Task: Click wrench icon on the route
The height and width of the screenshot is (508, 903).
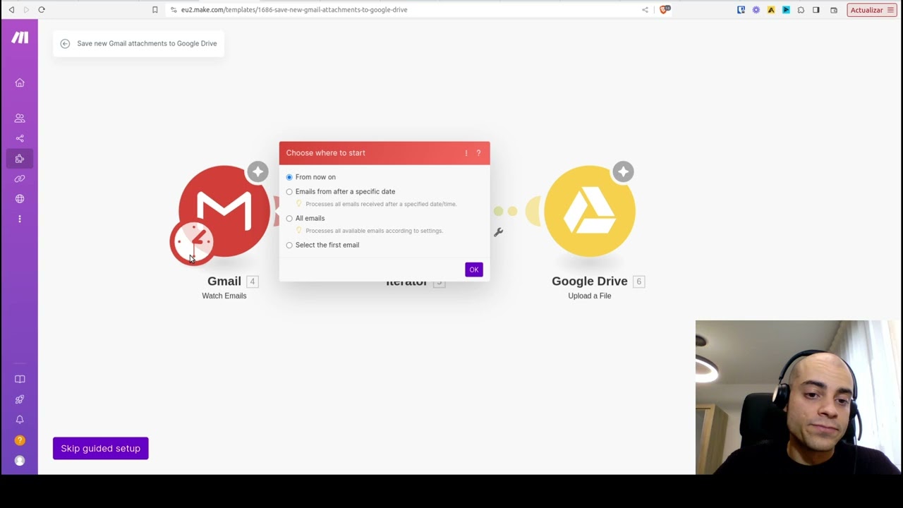Action: 498,232
